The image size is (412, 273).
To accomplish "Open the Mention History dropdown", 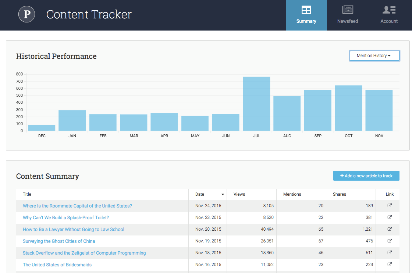I will (x=374, y=56).
